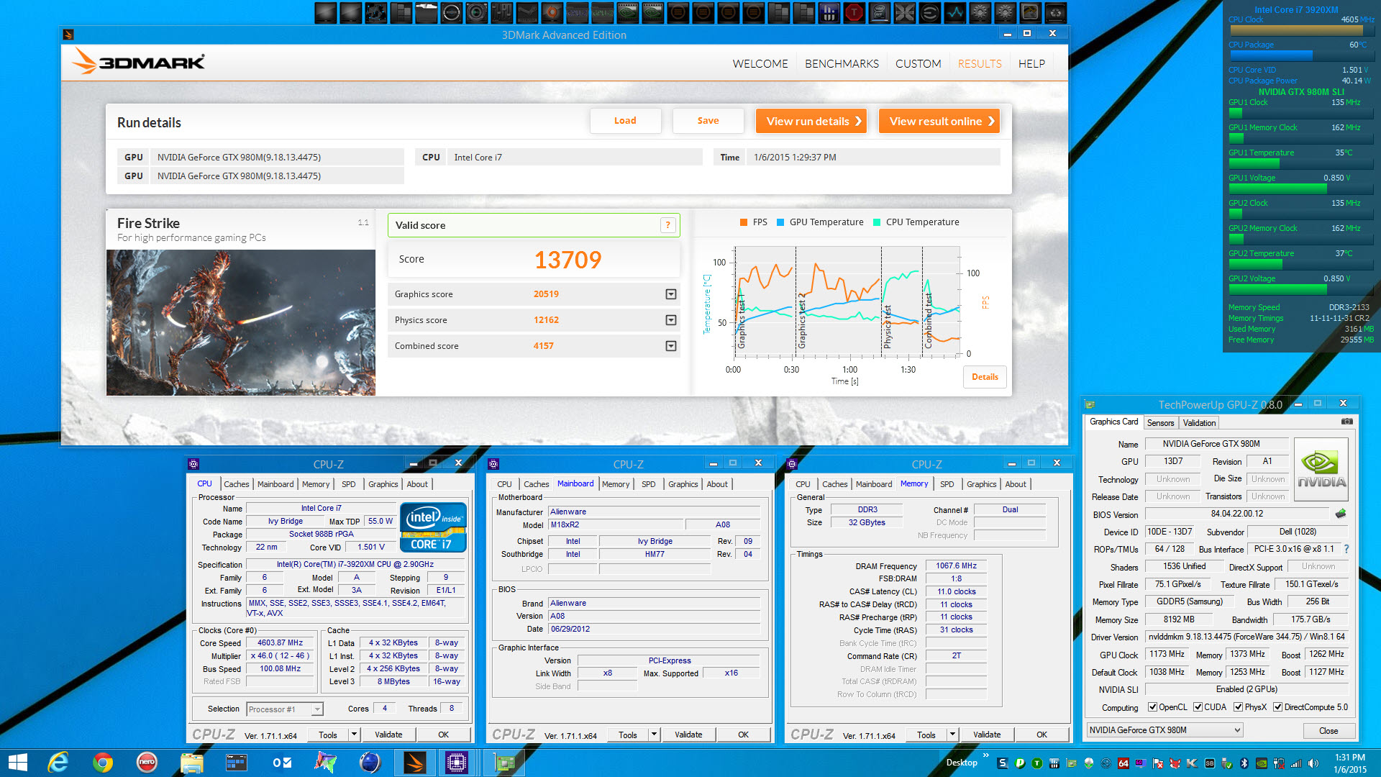Click the red 64 temperature tray icon
Image resolution: width=1381 pixels, height=777 pixels.
click(1124, 763)
